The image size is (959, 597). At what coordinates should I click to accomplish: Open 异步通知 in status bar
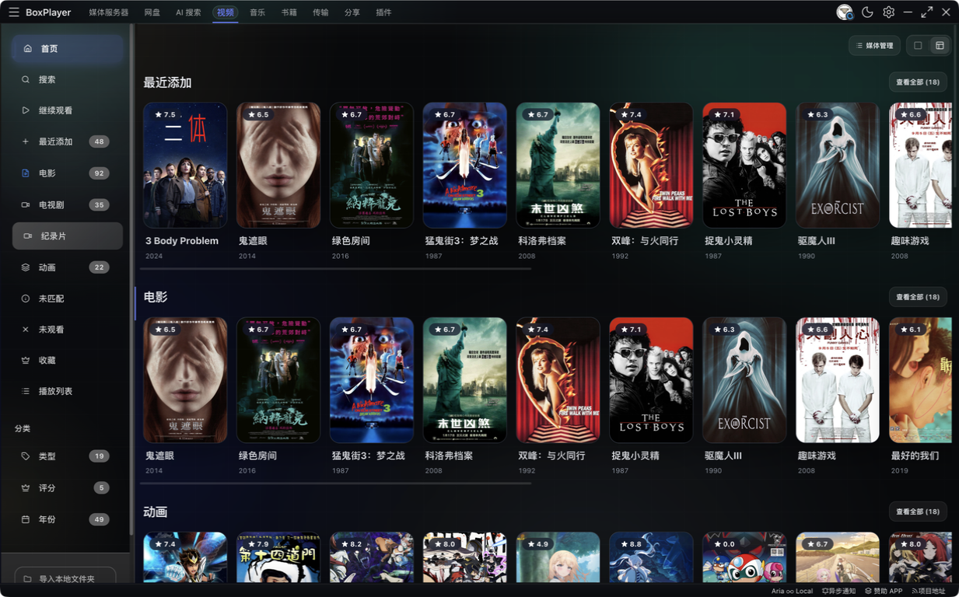pyautogui.click(x=838, y=591)
